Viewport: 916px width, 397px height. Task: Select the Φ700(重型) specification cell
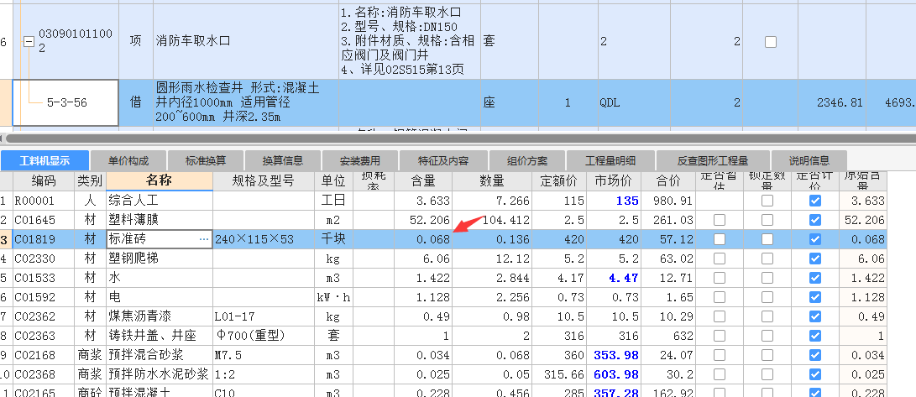264,335
